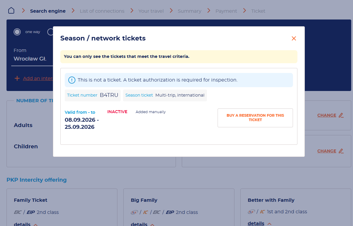The width and height of the screenshot is (353, 226).
Task: Click the From station field Wrocław Gł.
Action: pos(32,59)
